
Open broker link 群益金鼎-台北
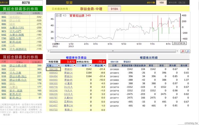pos(18,80)
